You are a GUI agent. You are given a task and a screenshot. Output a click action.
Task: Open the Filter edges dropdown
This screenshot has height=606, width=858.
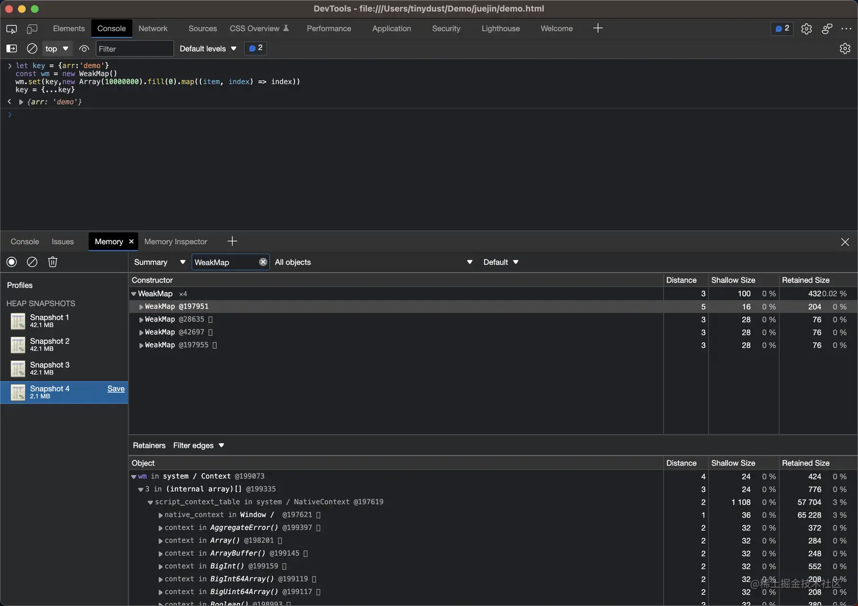199,446
